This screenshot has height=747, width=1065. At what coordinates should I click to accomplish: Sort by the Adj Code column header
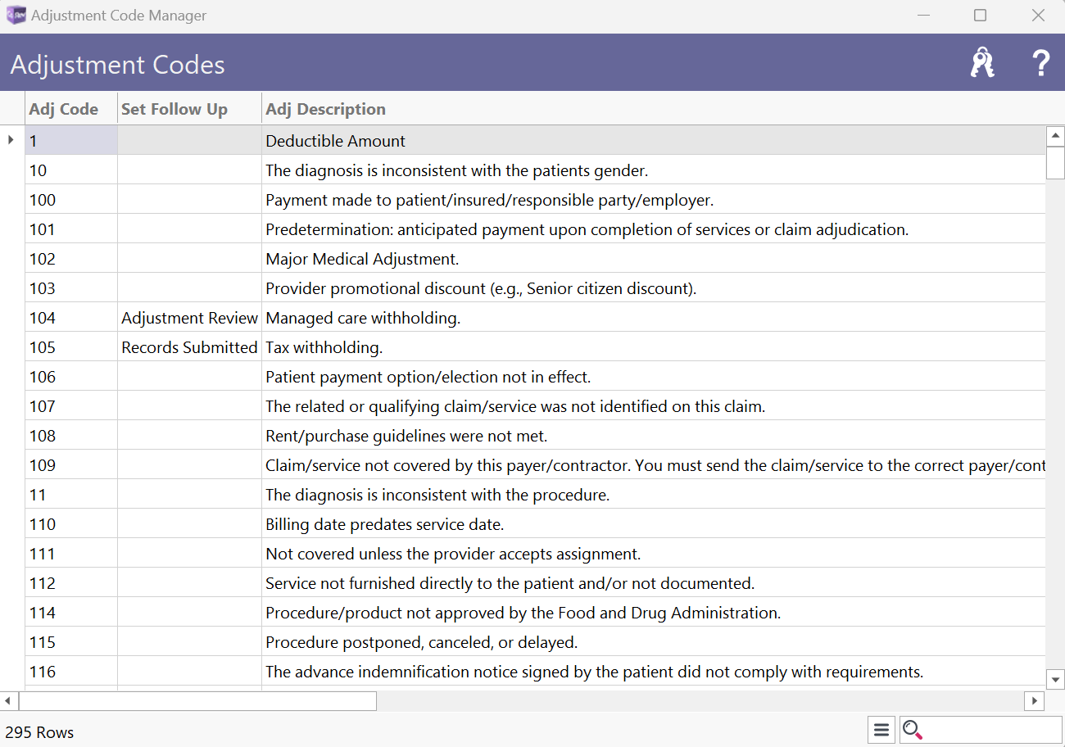coord(71,109)
